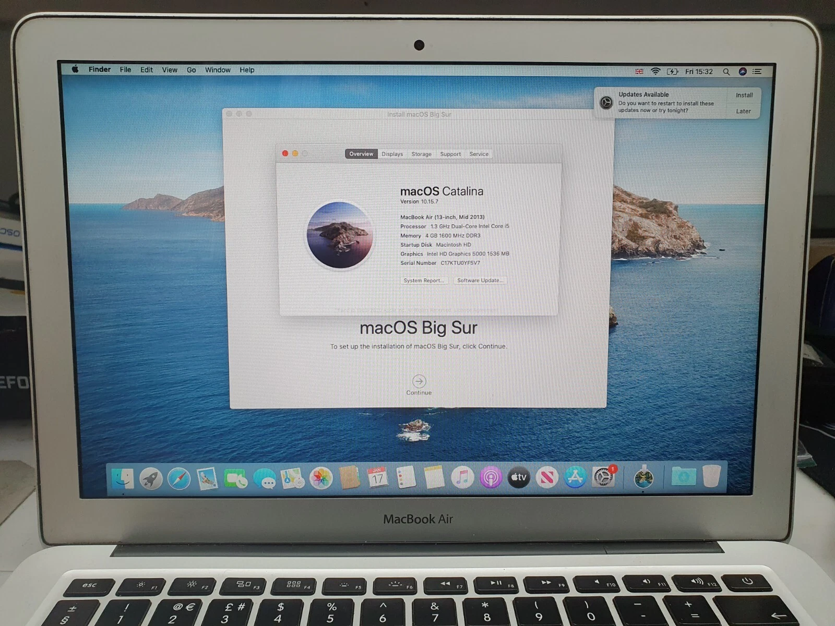Open App Store in the dock
The width and height of the screenshot is (835, 626).
point(575,477)
